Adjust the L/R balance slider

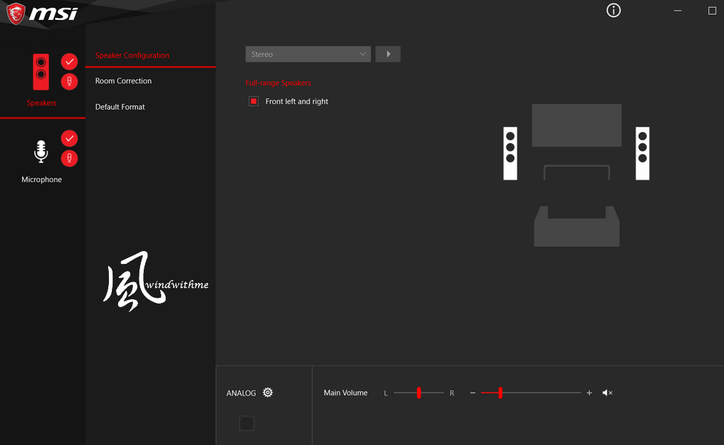point(419,393)
